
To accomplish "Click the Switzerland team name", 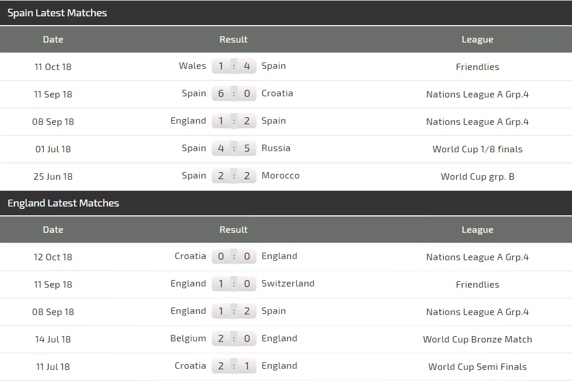I will click(288, 284).
